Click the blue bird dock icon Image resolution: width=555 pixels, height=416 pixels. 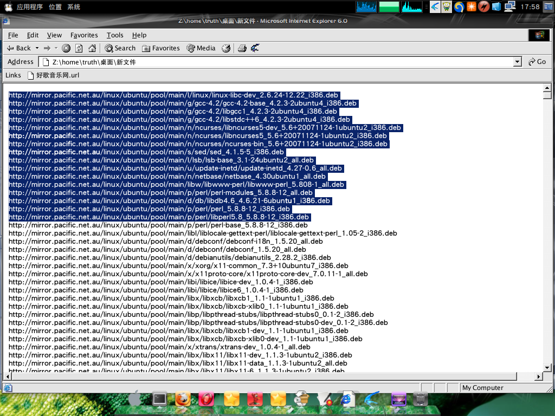[372, 399]
